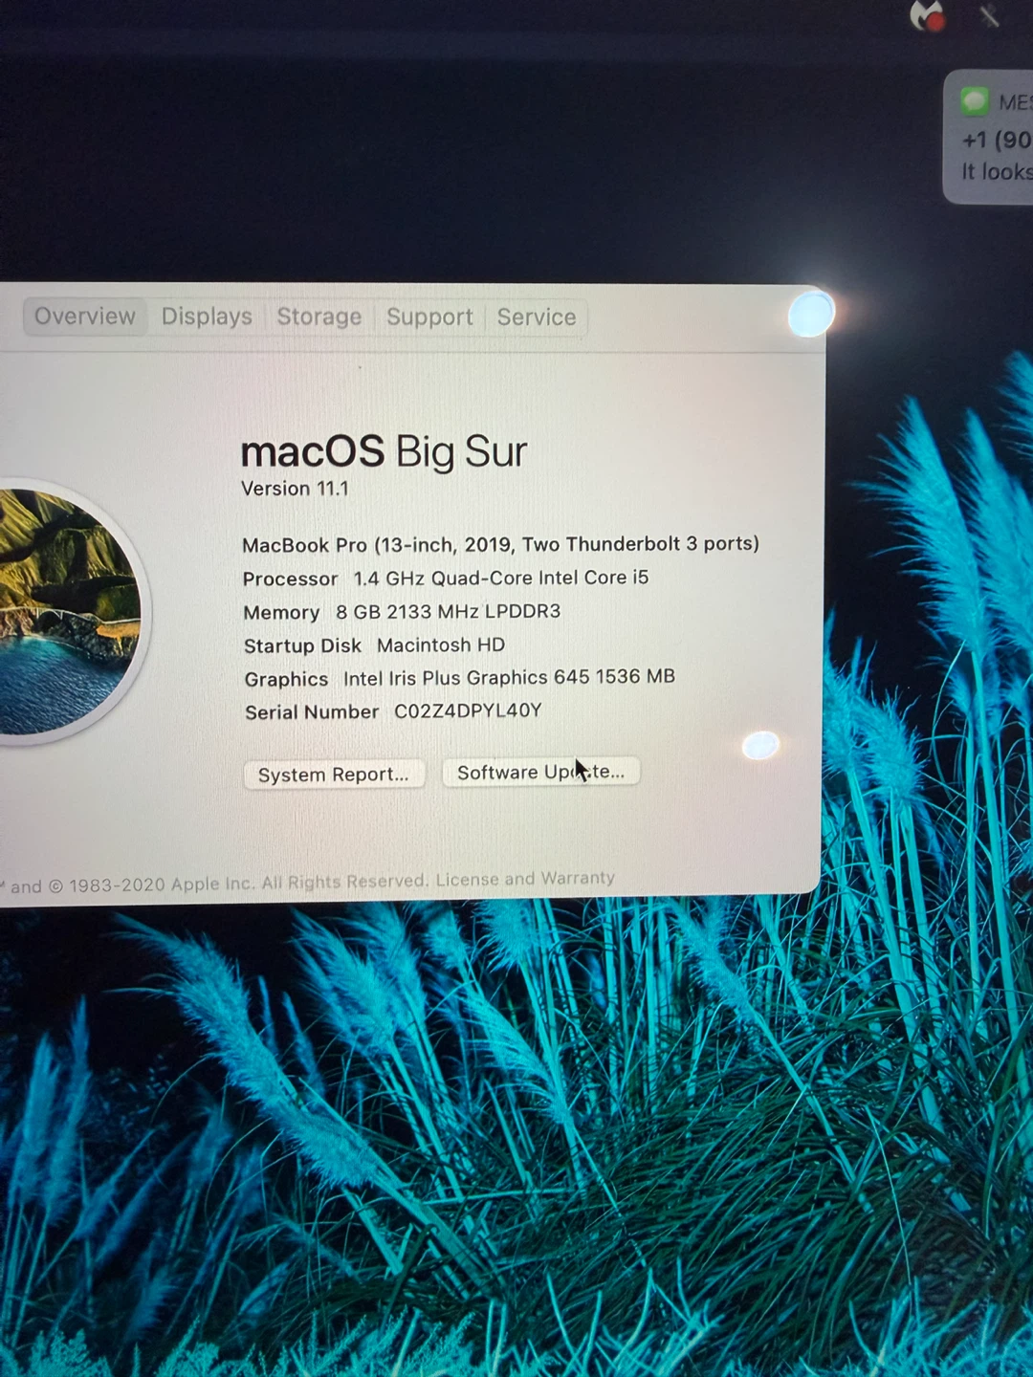This screenshot has height=1377, width=1033.
Task: Open the Support tab
Action: click(429, 317)
